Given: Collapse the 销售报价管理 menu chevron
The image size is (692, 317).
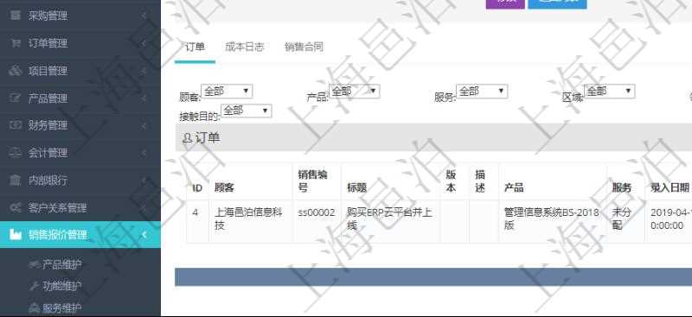Looking at the screenshot, I should click(144, 235).
